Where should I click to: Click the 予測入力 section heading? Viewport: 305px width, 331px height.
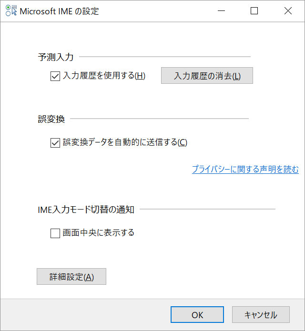tap(56, 57)
